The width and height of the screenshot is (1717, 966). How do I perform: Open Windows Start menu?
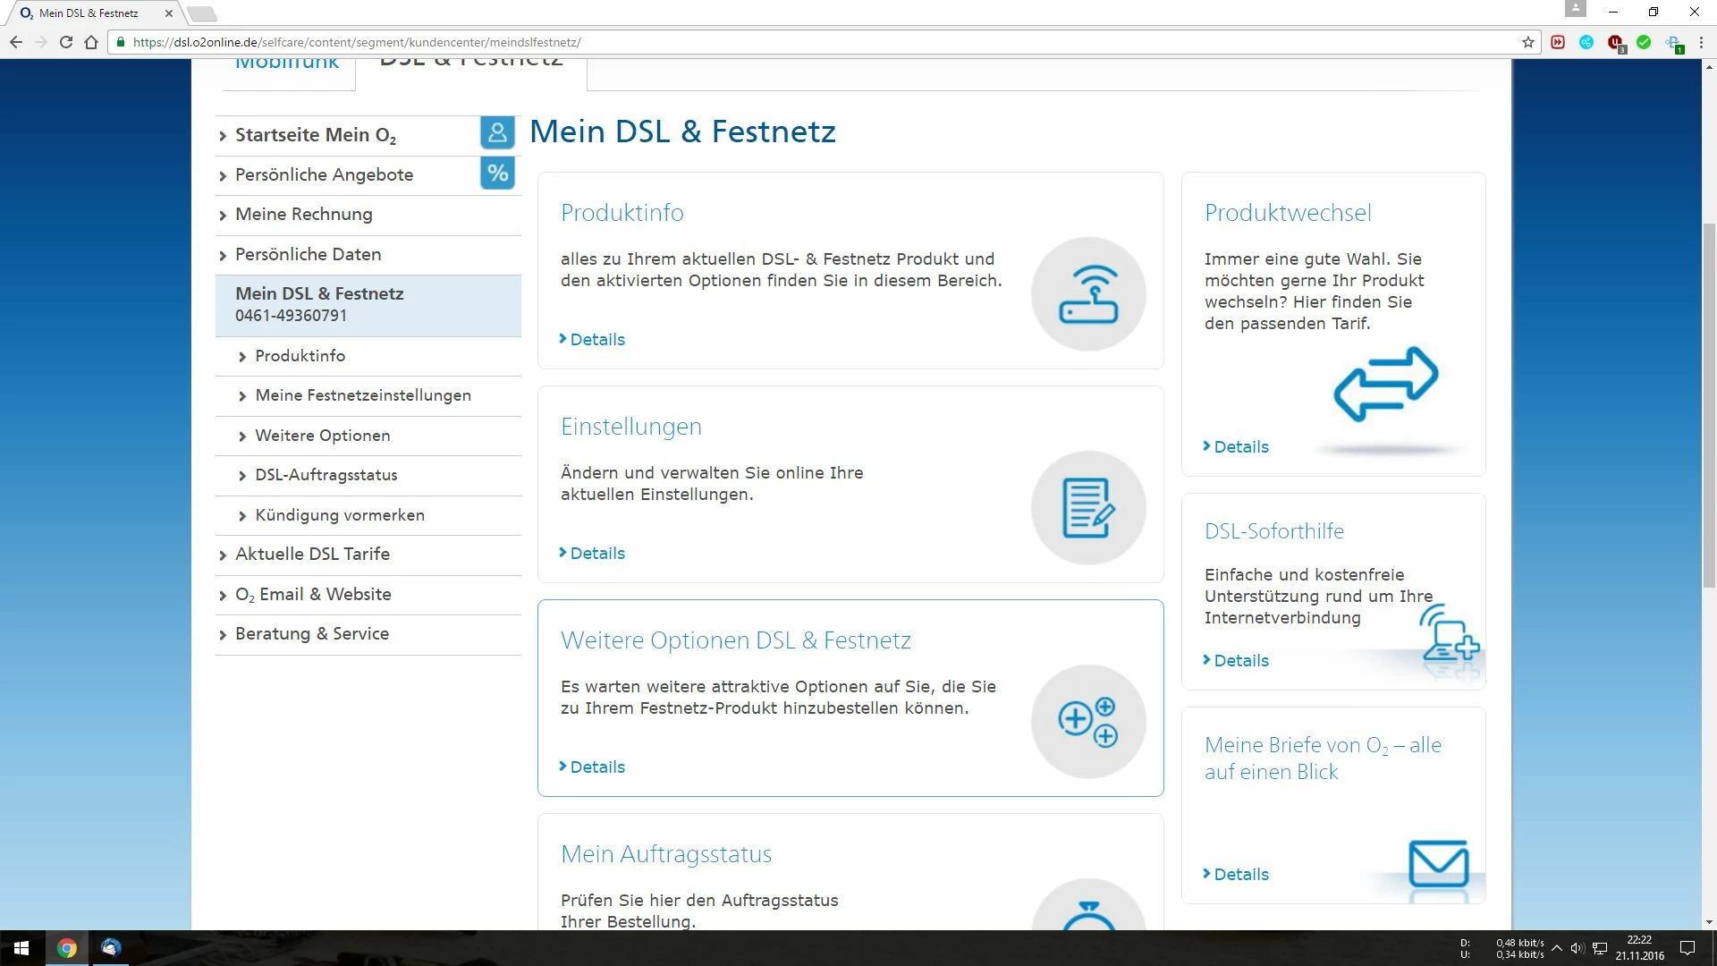[x=21, y=948]
